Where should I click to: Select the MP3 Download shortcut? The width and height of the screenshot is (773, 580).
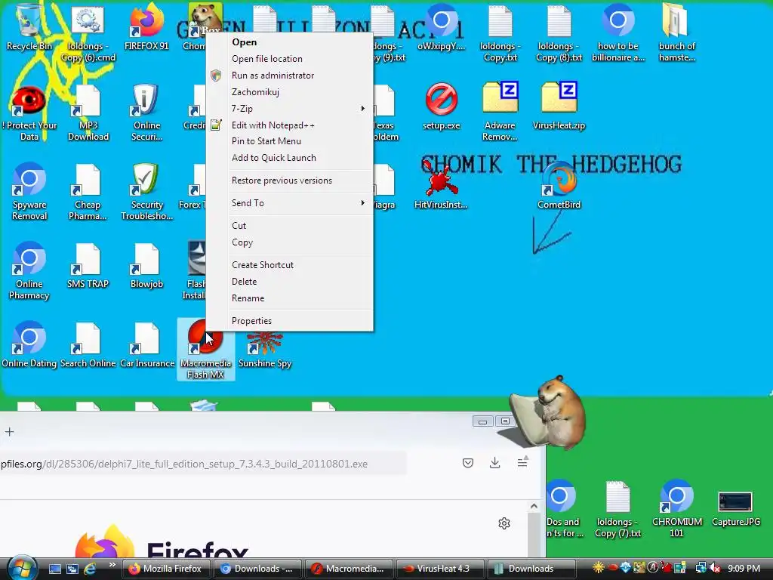(x=88, y=113)
